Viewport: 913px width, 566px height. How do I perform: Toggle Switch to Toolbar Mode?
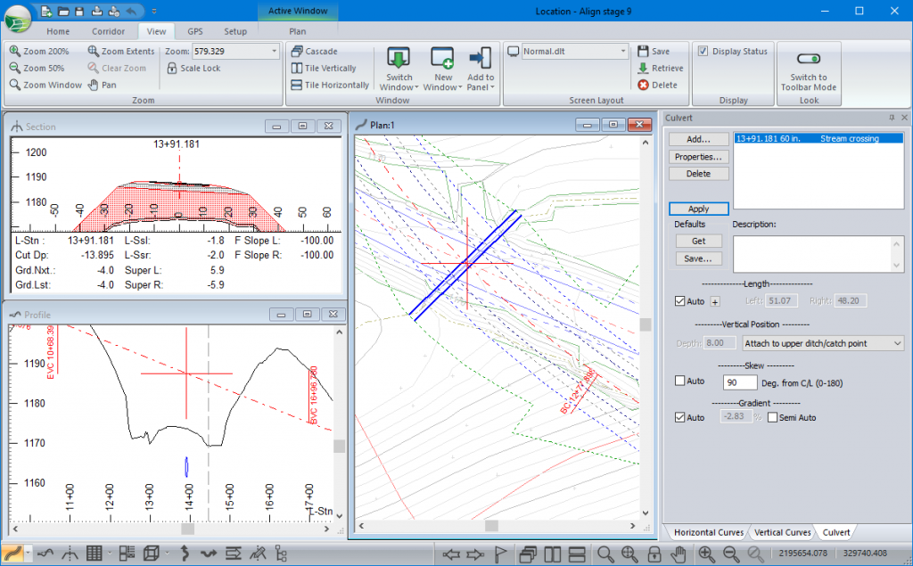(x=809, y=68)
